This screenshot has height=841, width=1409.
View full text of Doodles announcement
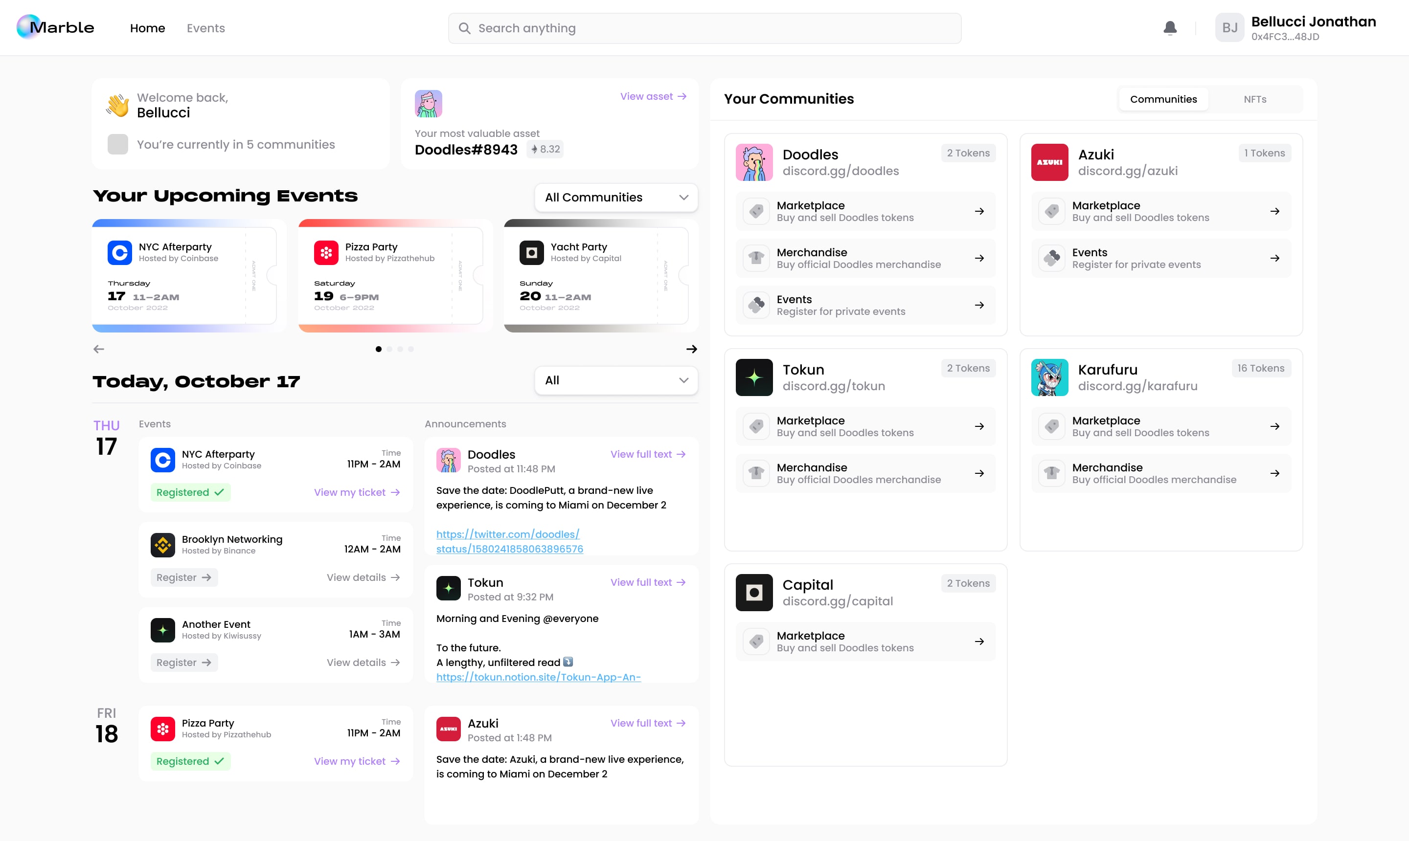point(648,454)
